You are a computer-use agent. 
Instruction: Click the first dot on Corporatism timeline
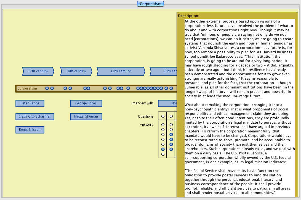point(47,88)
